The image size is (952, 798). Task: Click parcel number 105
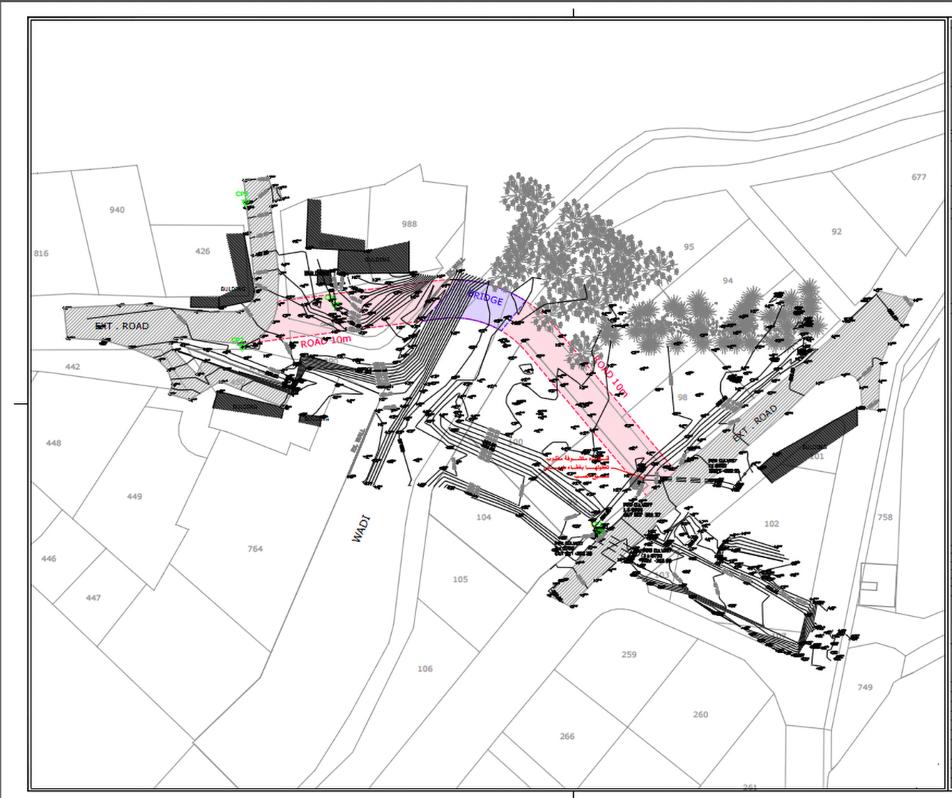[461, 579]
